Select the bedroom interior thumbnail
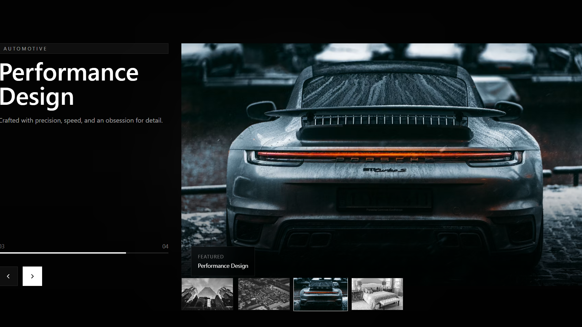The image size is (582, 327). [377, 294]
